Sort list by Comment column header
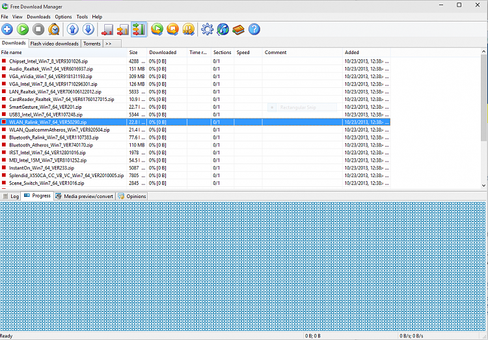 coord(303,52)
